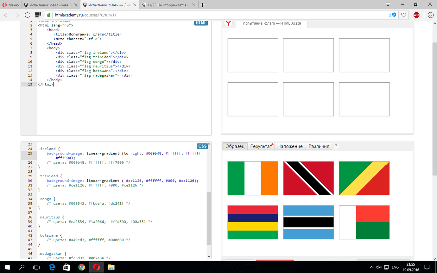Click HTML line with class "flag ireland"
The height and width of the screenshot is (273, 437).
point(91,53)
